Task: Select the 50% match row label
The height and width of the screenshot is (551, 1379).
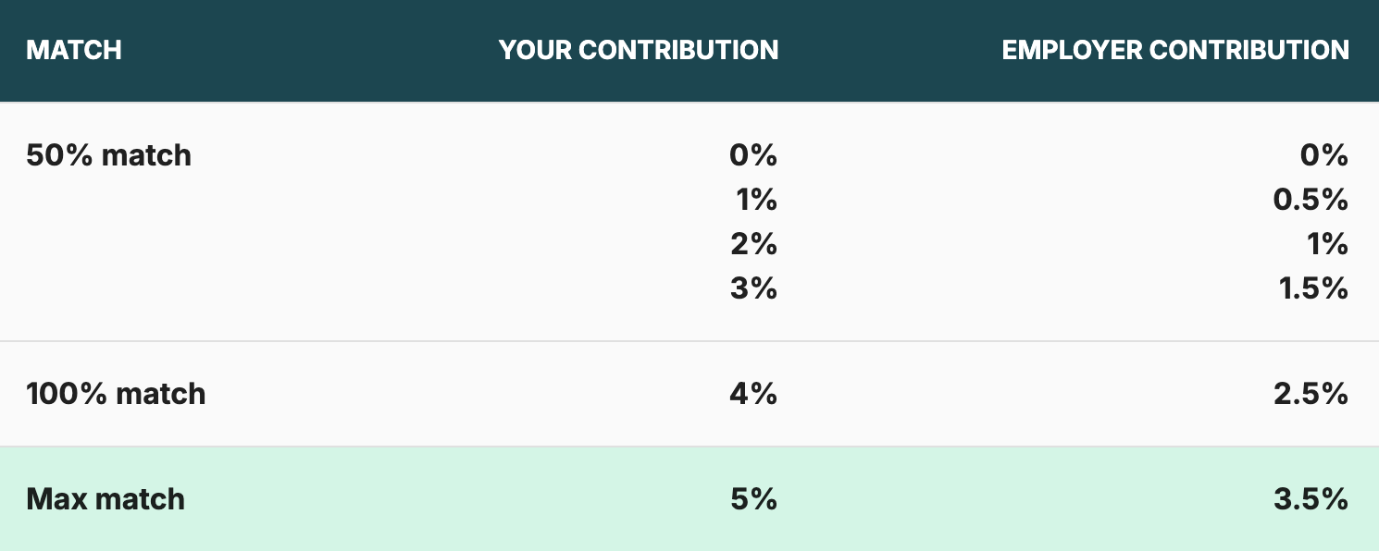Action: tap(109, 154)
